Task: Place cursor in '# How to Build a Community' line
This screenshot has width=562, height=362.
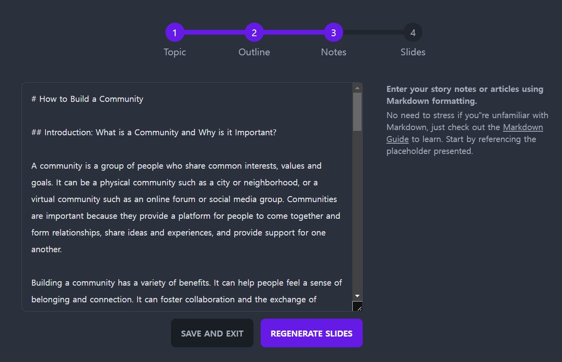Action: click(x=87, y=99)
